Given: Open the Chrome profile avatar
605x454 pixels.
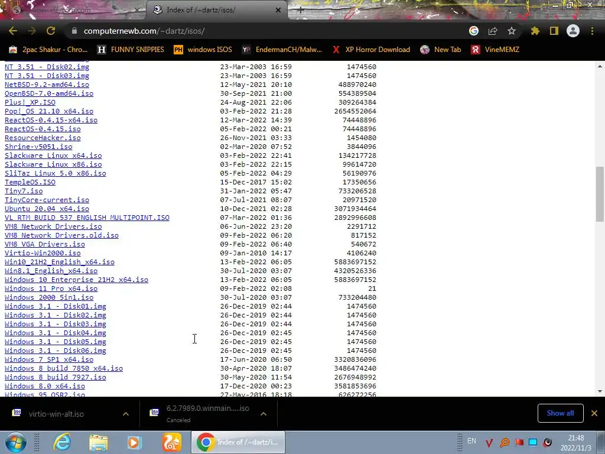Looking at the screenshot, I should (x=573, y=31).
